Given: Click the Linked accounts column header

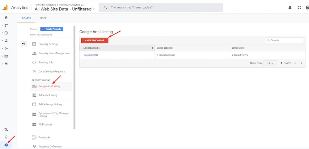Looking at the screenshot, I should click(192, 48).
